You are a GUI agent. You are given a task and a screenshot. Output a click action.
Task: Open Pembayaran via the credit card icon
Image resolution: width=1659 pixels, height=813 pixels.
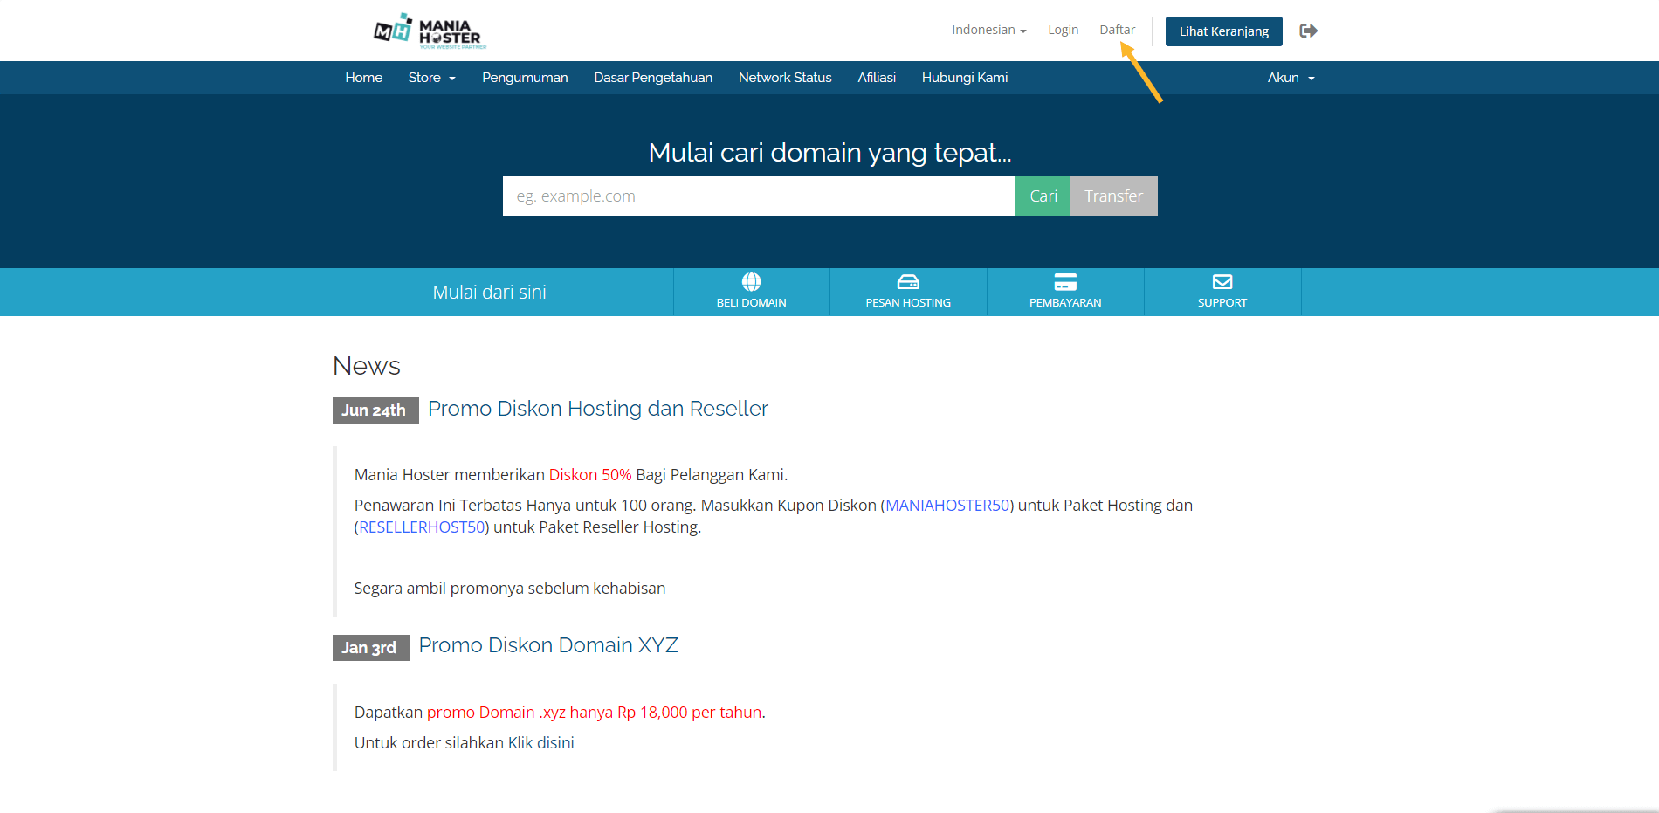pos(1064,281)
